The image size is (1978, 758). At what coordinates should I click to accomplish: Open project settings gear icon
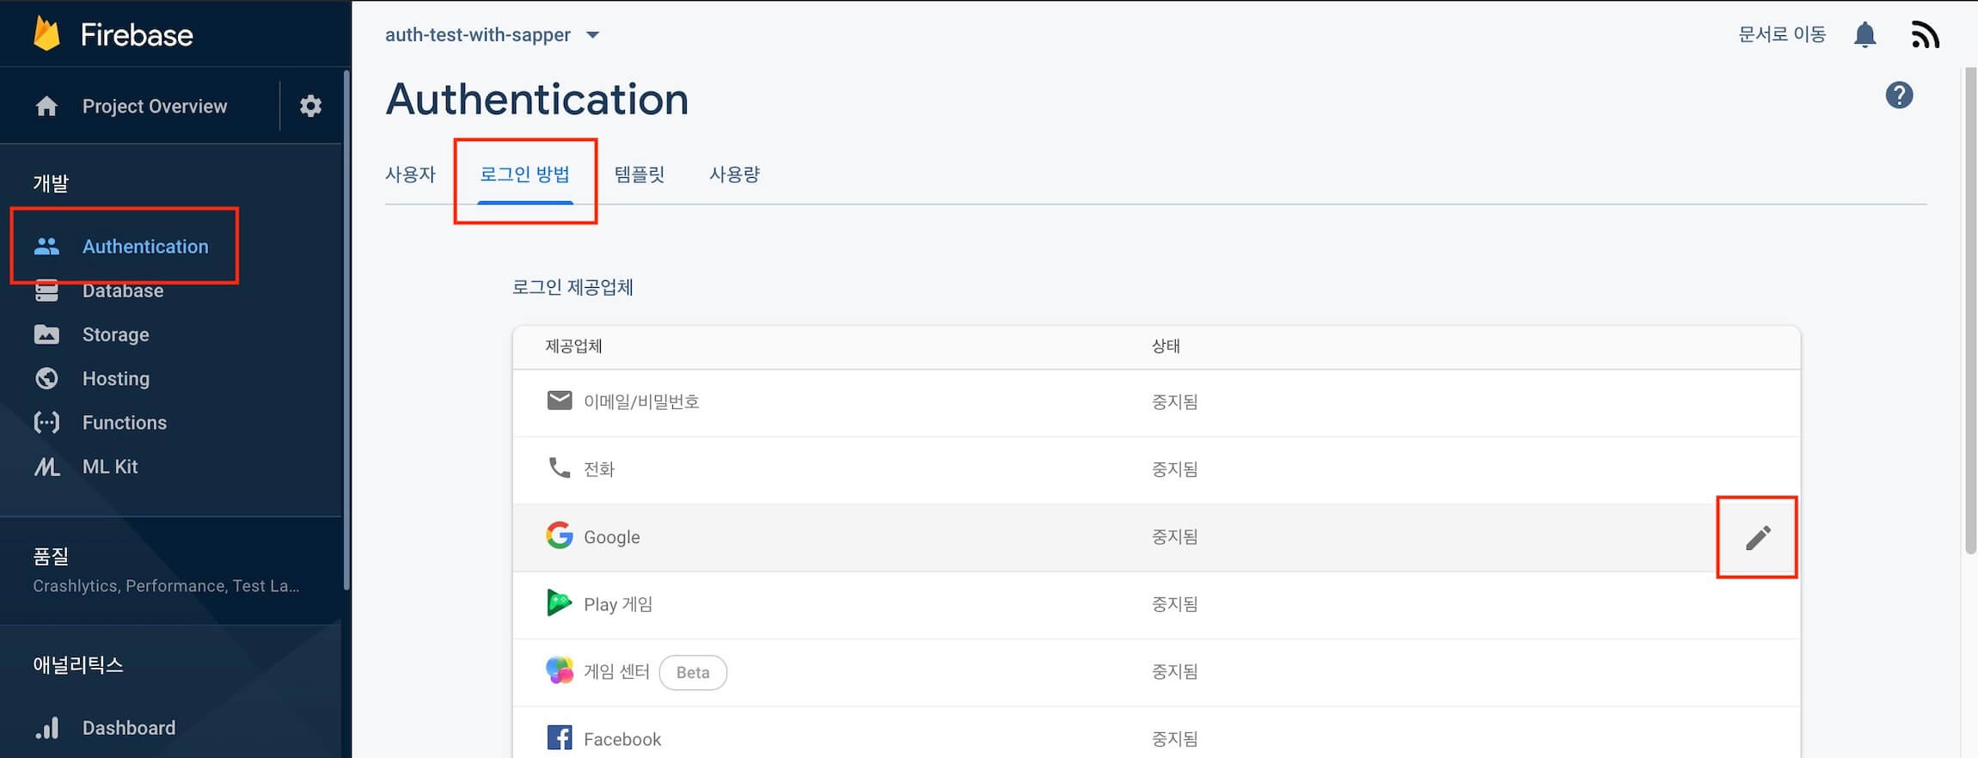coord(310,106)
